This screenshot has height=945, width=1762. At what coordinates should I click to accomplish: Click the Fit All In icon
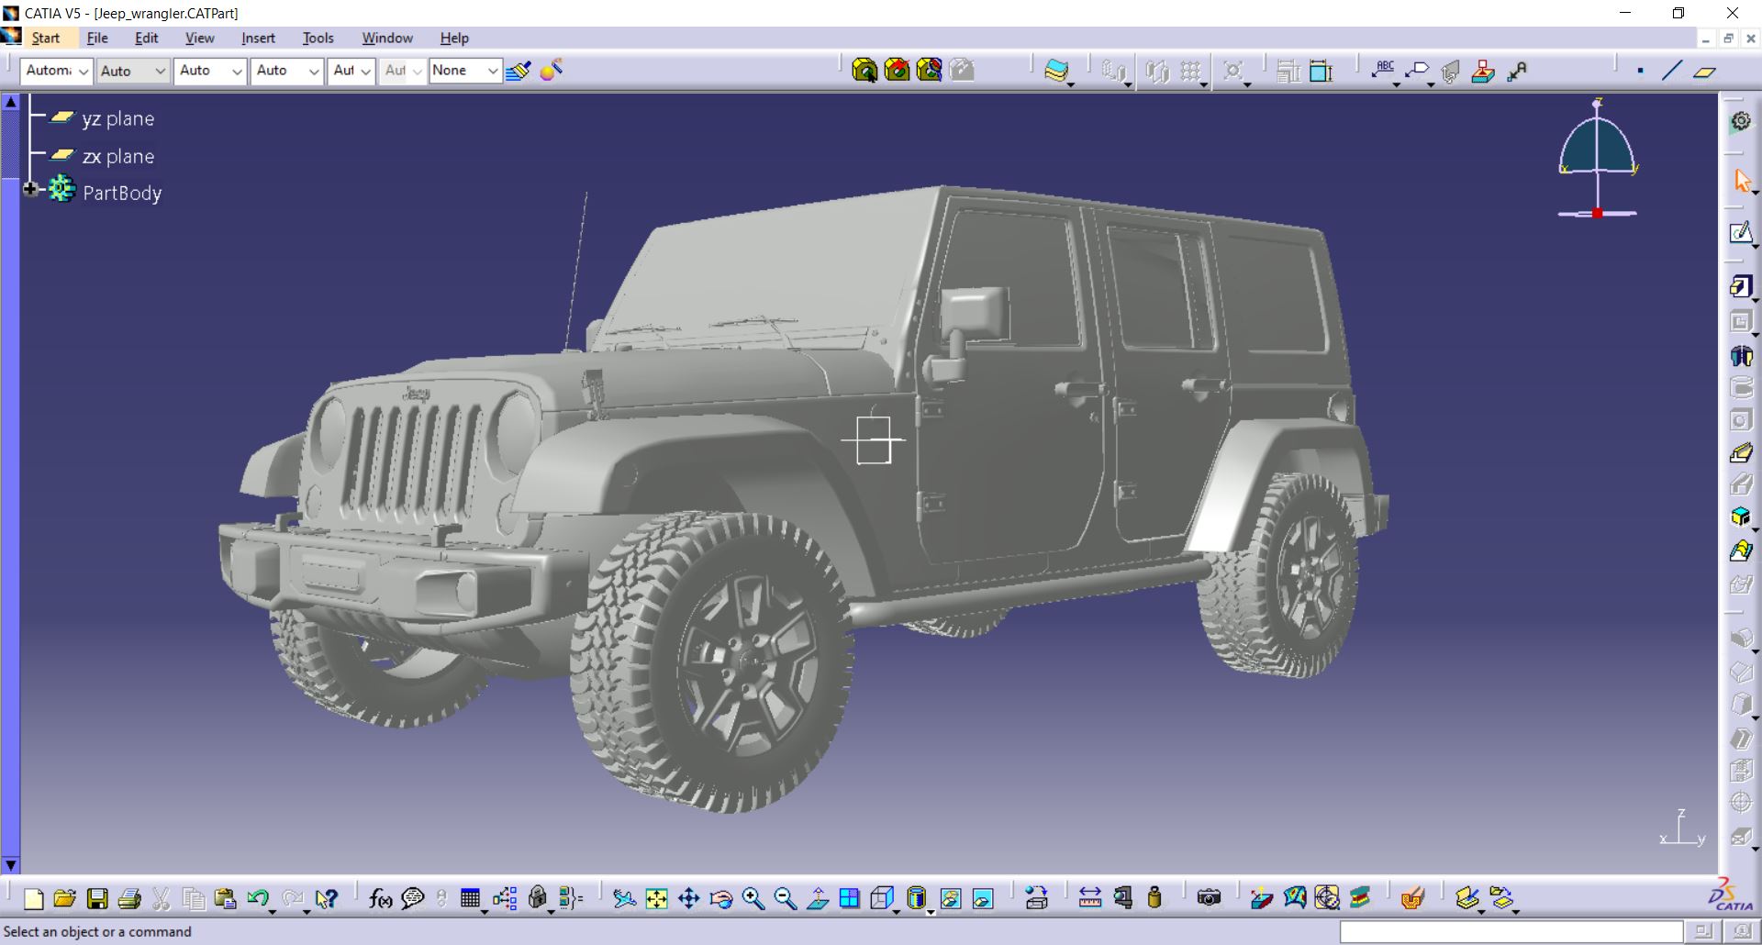click(656, 899)
